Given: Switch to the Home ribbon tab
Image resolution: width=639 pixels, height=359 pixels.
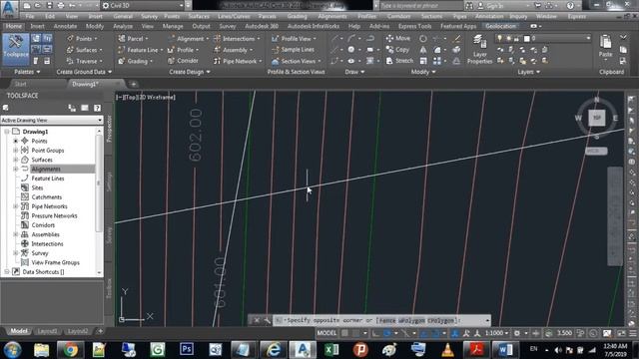Looking at the screenshot, I should pos(13,26).
